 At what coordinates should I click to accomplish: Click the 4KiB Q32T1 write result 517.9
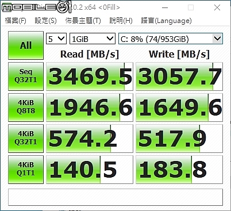click(x=179, y=139)
